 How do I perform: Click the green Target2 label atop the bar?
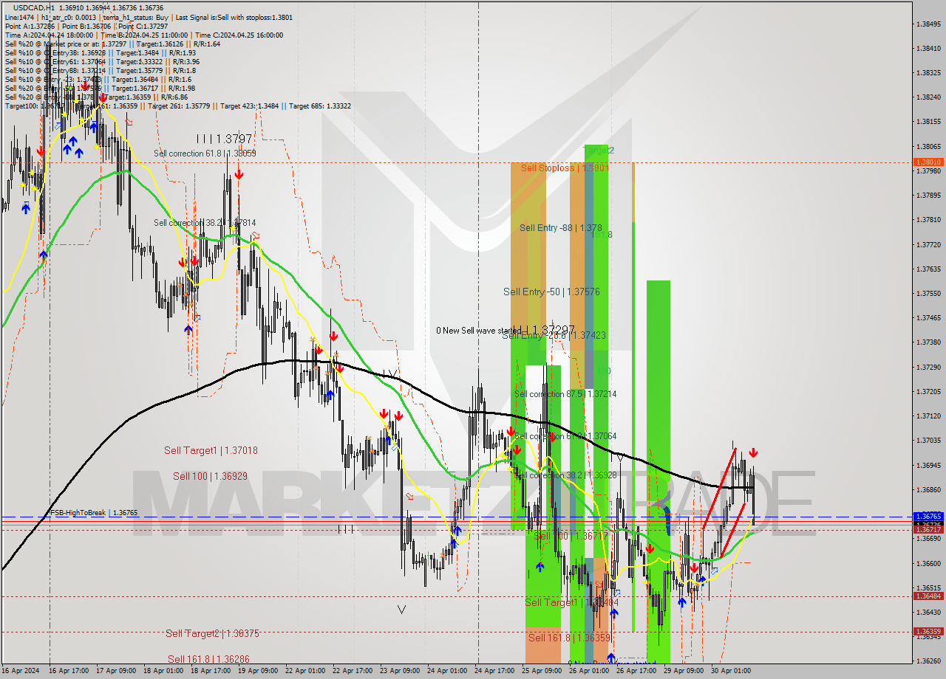[599, 150]
